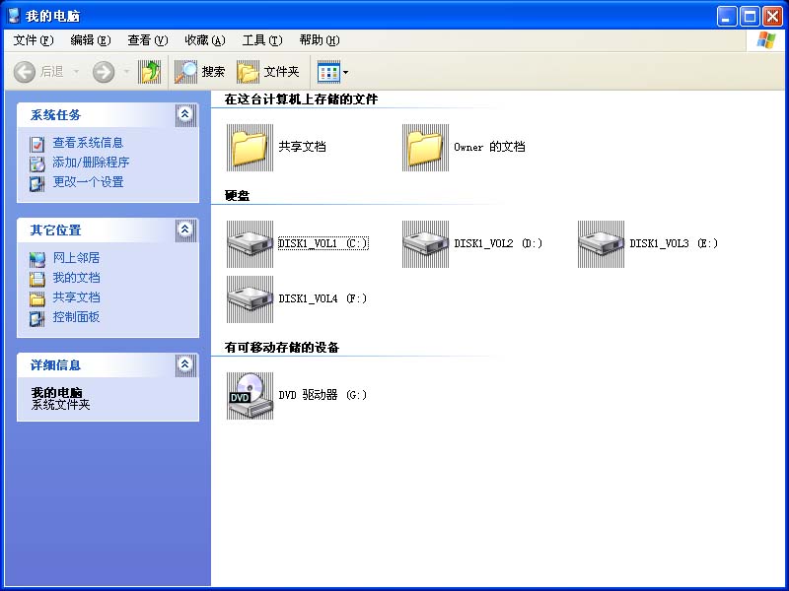Minimize the 我的电脑 window

(727, 16)
